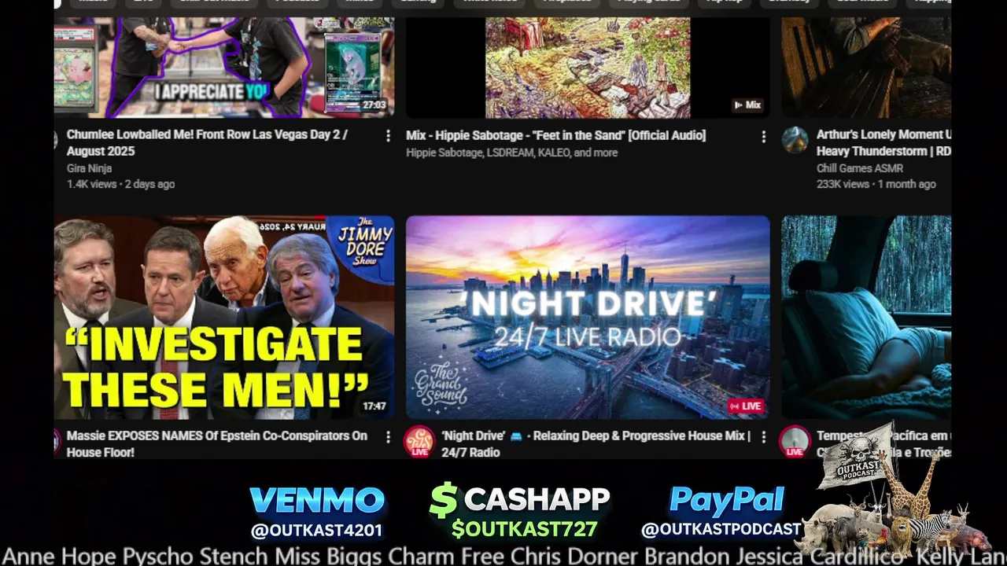Open Chill Games ASMR channel avatar
Viewport: 1007px width, 566px height.
coord(795,140)
